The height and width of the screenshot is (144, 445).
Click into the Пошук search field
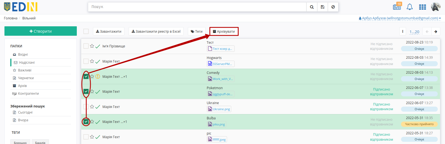[197, 7]
